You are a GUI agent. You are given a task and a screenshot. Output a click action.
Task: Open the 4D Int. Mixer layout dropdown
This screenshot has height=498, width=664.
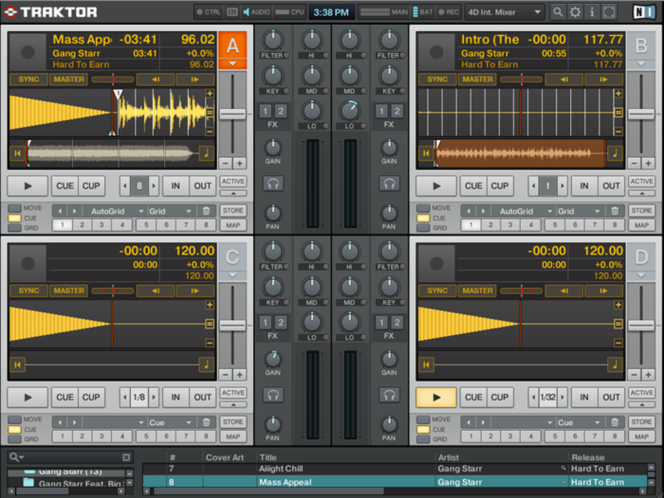click(x=505, y=12)
